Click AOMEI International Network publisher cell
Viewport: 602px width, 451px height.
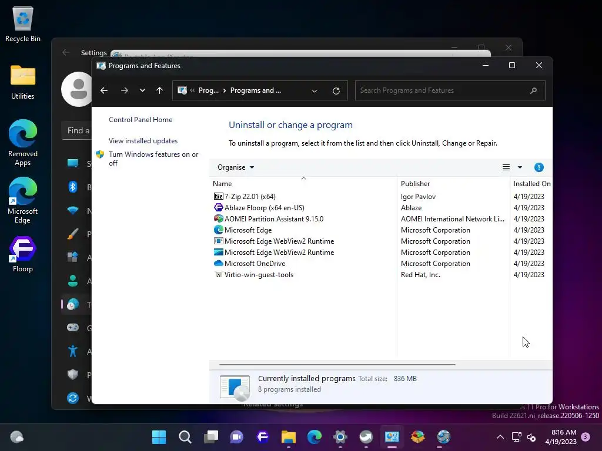click(453, 219)
